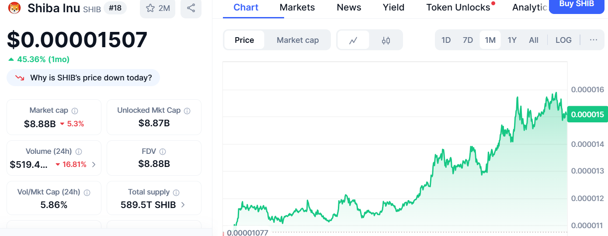Open the Token Unlocks tab
Screen dimensions: 608x236
click(458, 7)
